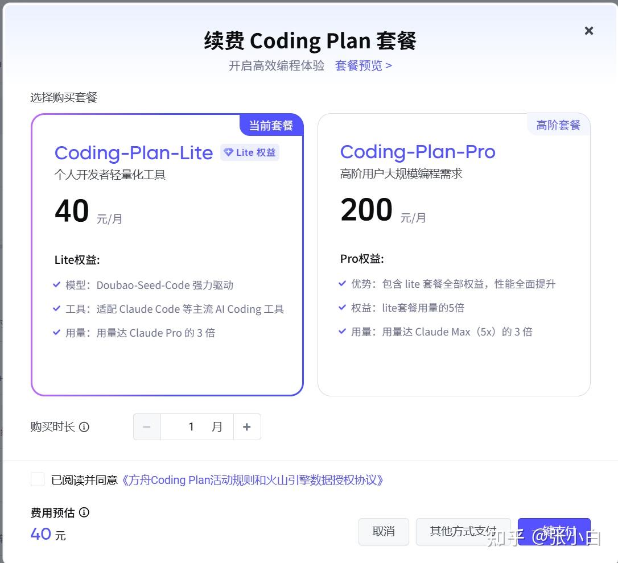This screenshot has height=563, width=618.
Task: Open 方舟Coding Plan活动规则 agreement link
Action: coord(252,480)
